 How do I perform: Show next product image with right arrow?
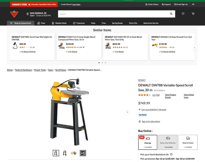pyautogui.click(x=127, y=112)
